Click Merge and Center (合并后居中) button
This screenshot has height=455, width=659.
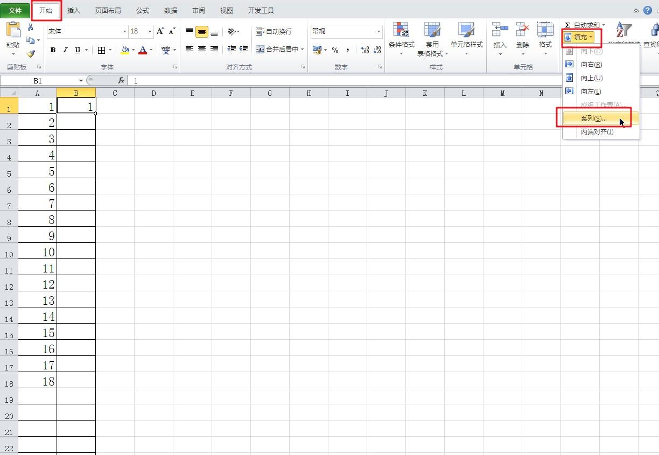(x=277, y=50)
